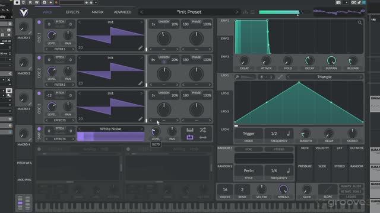Open the Init Preset name selector
380x213 pixels.
[x=189, y=12]
